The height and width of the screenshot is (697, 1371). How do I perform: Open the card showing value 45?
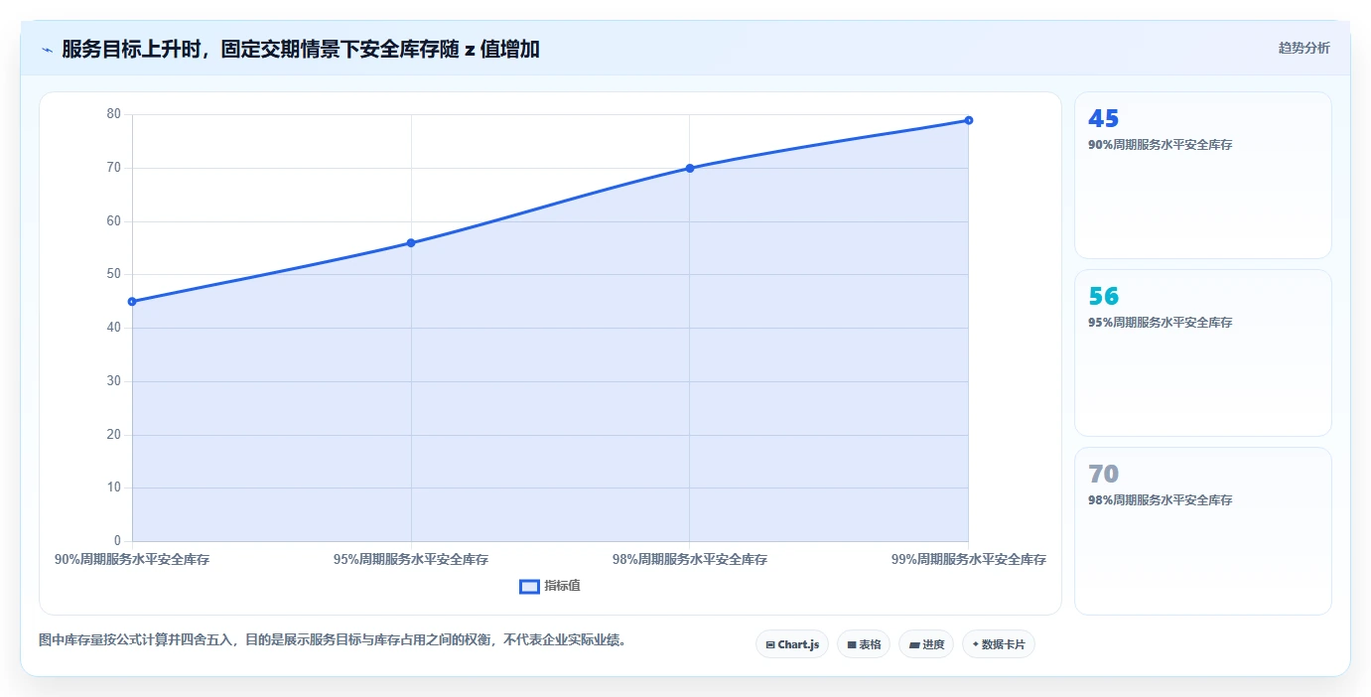(x=1203, y=176)
